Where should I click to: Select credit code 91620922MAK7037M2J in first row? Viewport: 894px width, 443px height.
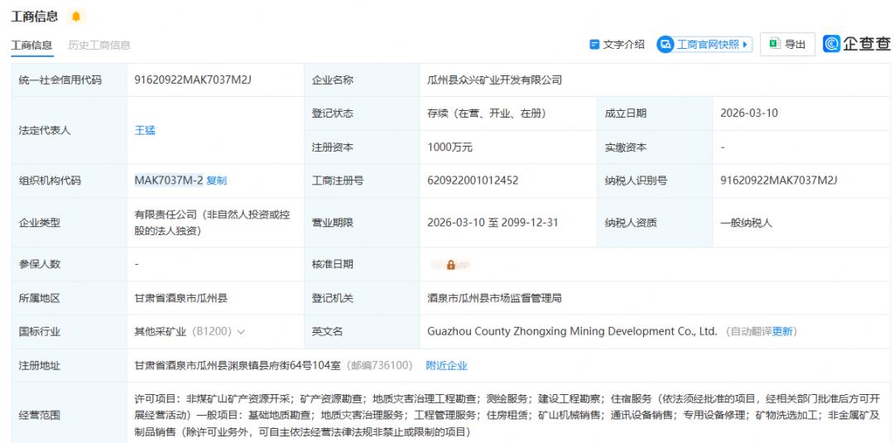pos(193,79)
